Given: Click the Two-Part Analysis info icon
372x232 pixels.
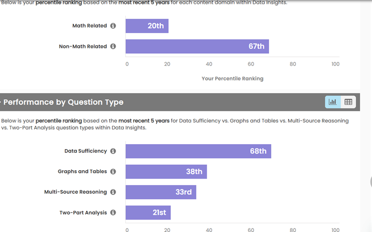Looking at the screenshot, I should (x=113, y=213).
